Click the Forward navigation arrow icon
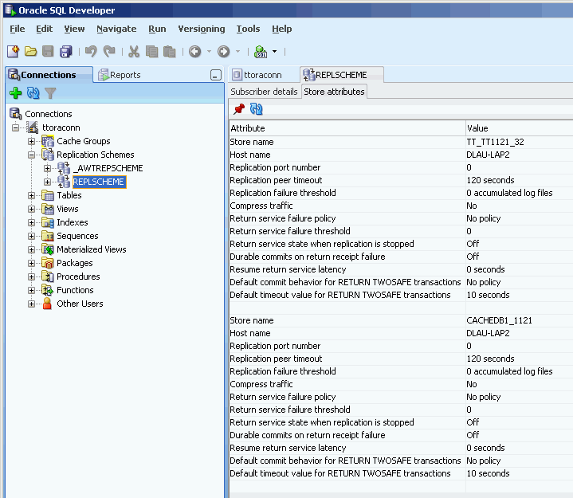Image resolution: width=573 pixels, height=498 pixels. point(224,52)
